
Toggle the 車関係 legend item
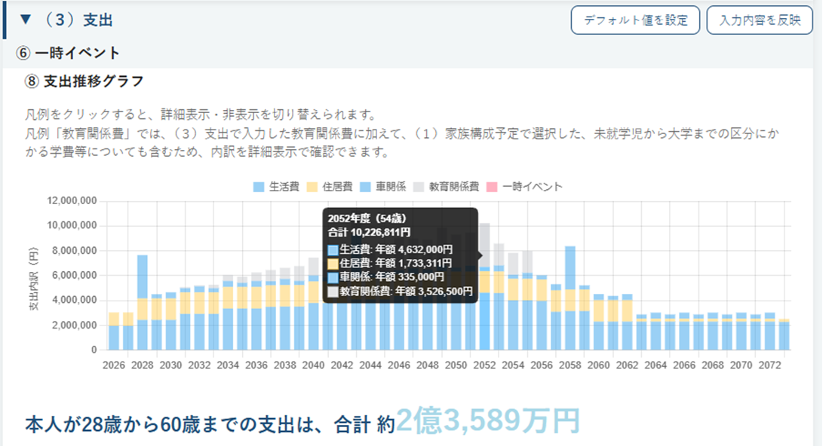click(x=382, y=186)
